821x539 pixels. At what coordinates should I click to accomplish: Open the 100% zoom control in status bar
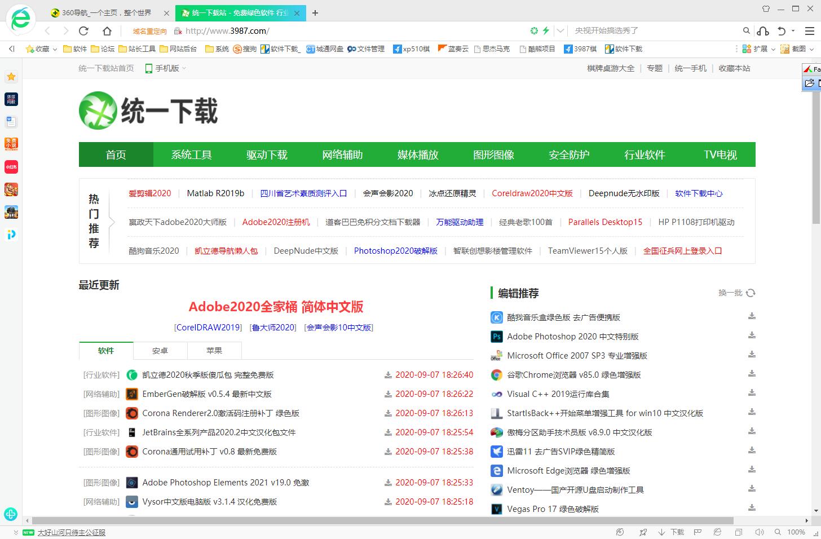point(790,532)
